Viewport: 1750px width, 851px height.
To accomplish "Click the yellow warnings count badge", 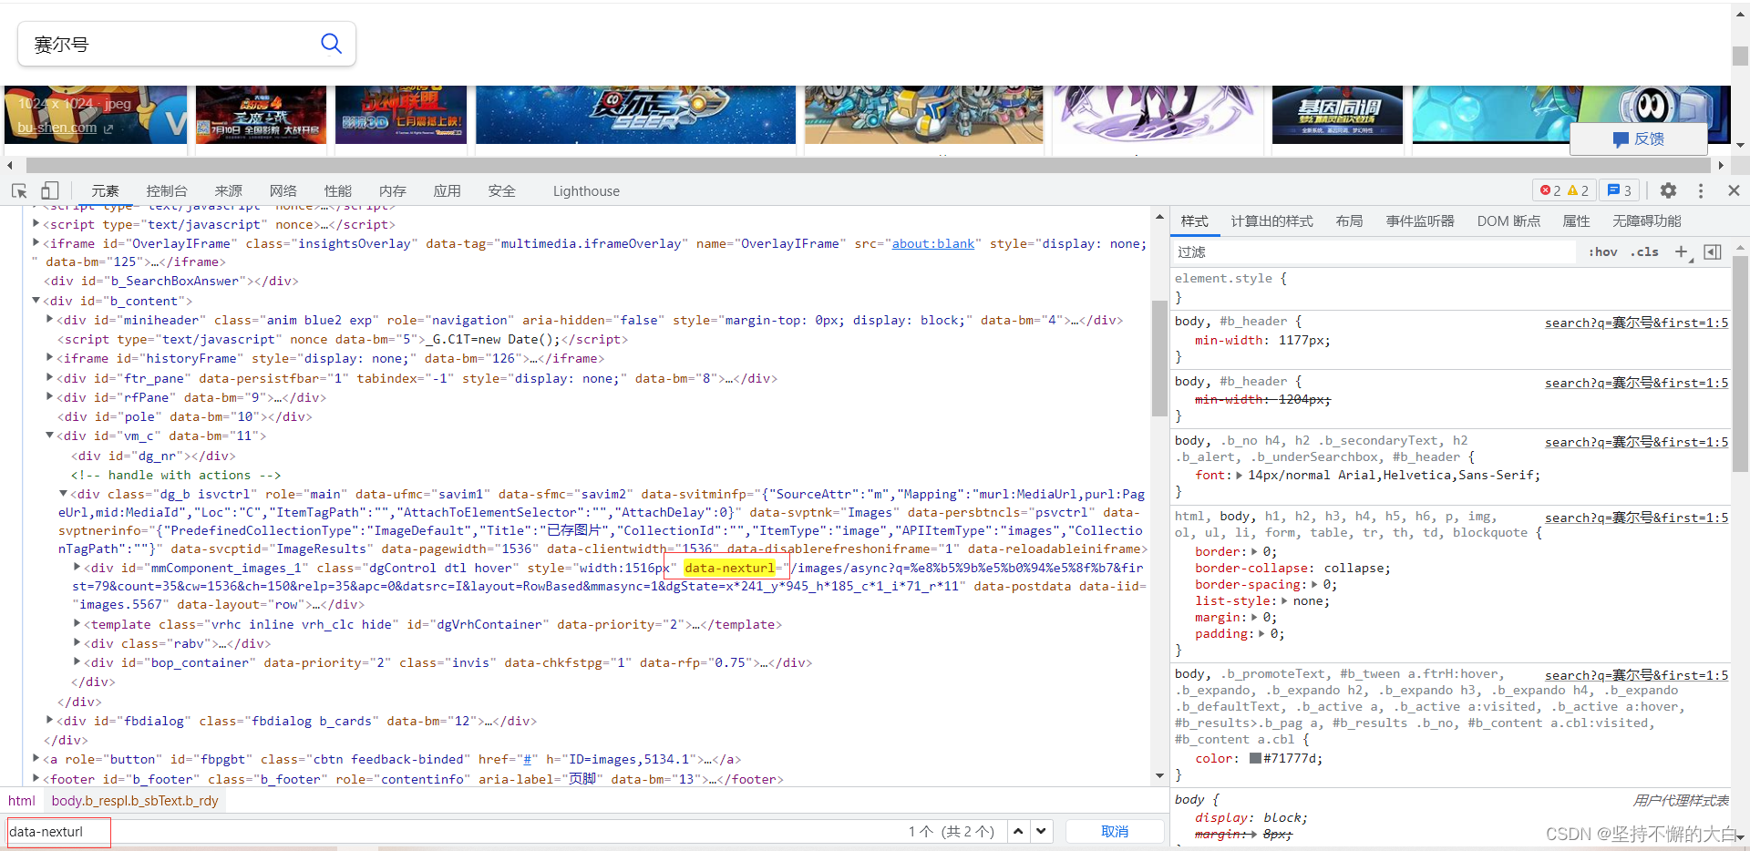I will 1578,190.
